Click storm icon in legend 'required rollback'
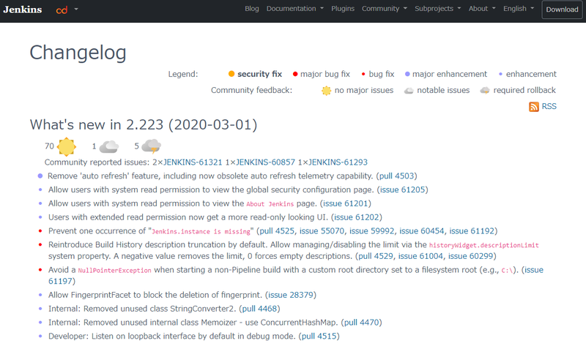 (485, 90)
